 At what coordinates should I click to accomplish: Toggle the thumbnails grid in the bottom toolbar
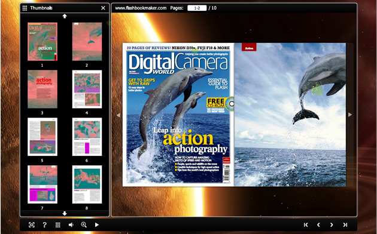(x=57, y=224)
